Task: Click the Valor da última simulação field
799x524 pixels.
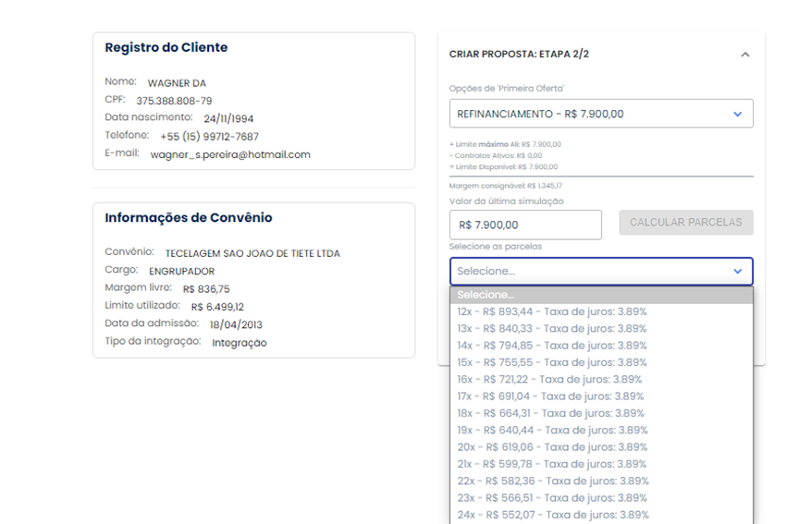Action: click(525, 225)
